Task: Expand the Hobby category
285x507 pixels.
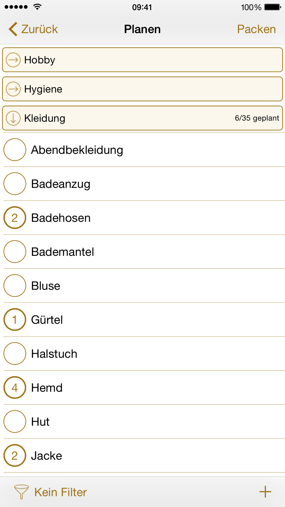Action: [x=13, y=60]
